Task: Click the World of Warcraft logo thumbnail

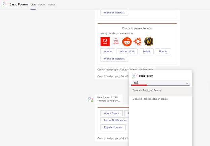Action: point(149,41)
